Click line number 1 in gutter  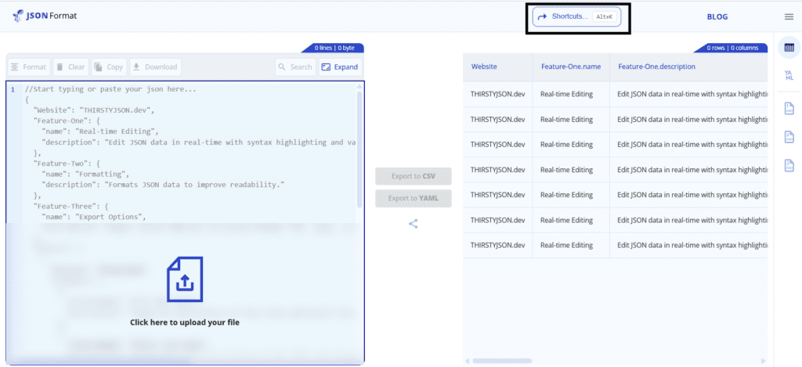pyautogui.click(x=13, y=89)
